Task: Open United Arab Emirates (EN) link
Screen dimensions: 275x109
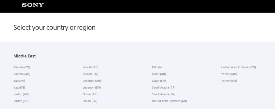Action: click(x=238, y=67)
